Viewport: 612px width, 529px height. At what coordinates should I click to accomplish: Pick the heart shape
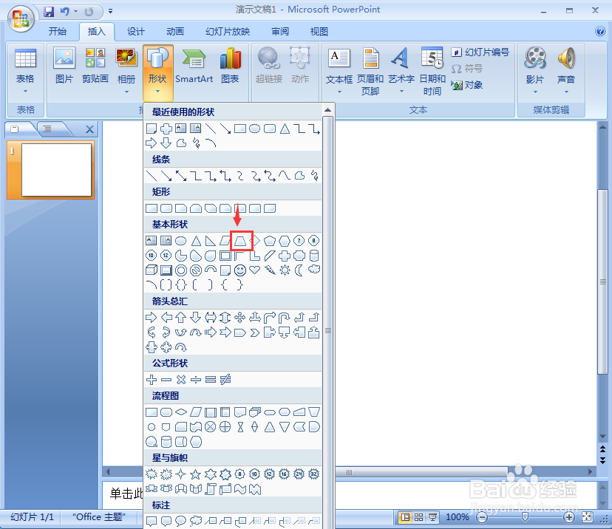coord(255,270)
